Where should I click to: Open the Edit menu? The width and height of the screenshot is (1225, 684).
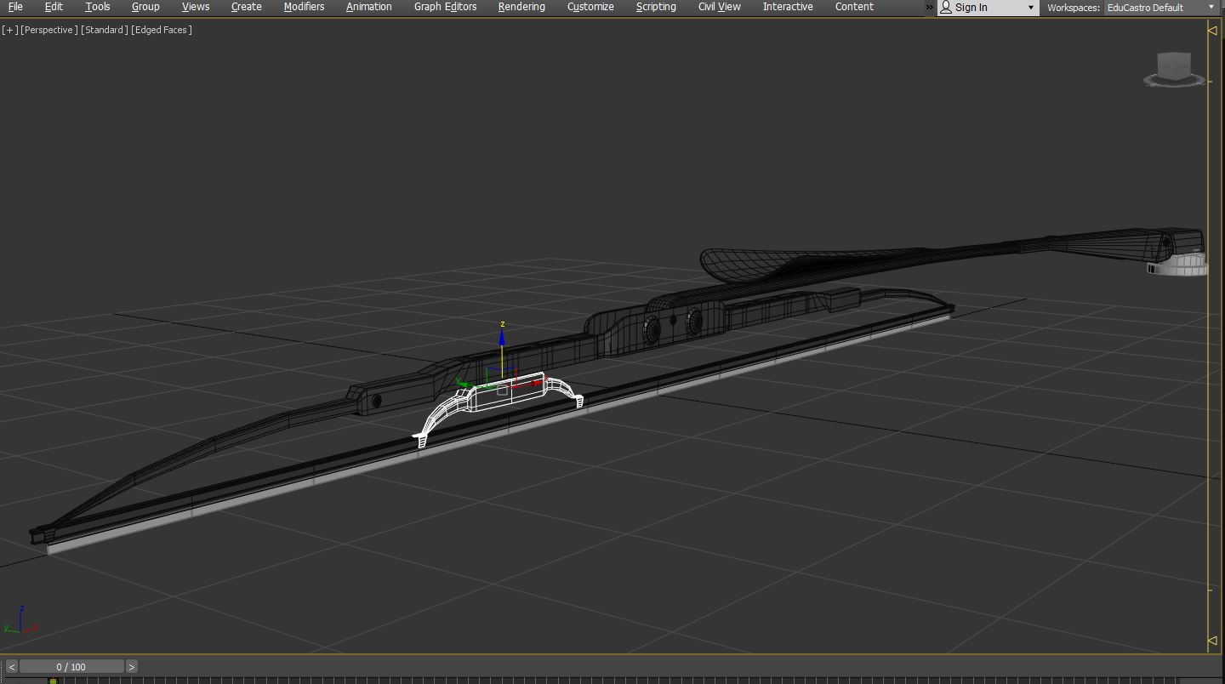(54, 7)
